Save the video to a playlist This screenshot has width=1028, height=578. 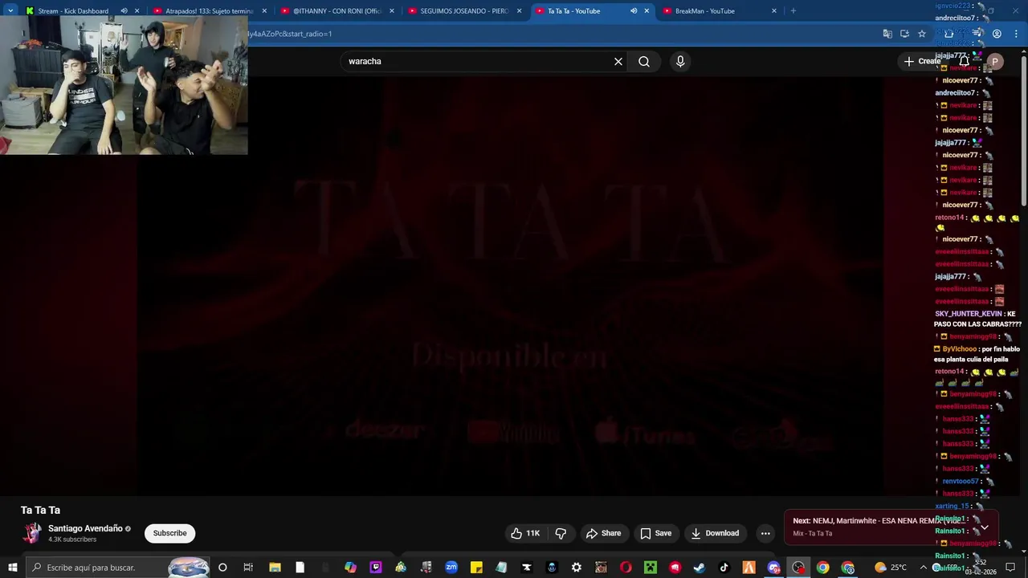[x=655, y=533]
